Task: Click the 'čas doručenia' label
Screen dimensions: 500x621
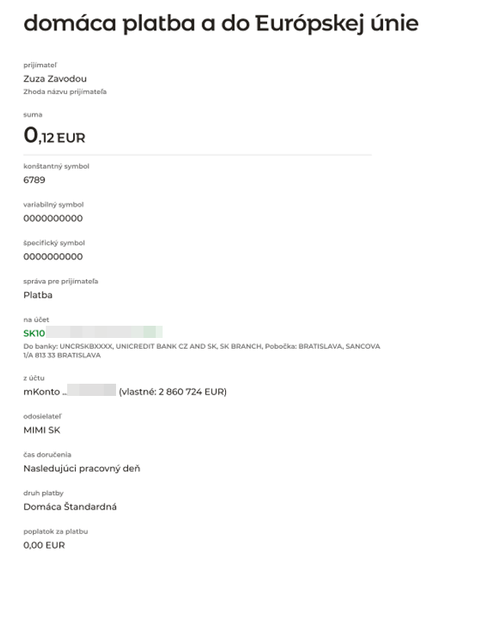Action: (x=47, y=455)
